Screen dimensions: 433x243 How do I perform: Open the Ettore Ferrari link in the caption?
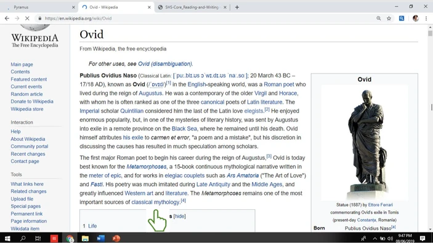click(380, 205)
